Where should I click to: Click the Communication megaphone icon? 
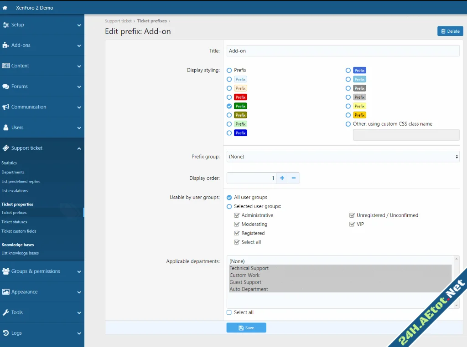(5, 107)
